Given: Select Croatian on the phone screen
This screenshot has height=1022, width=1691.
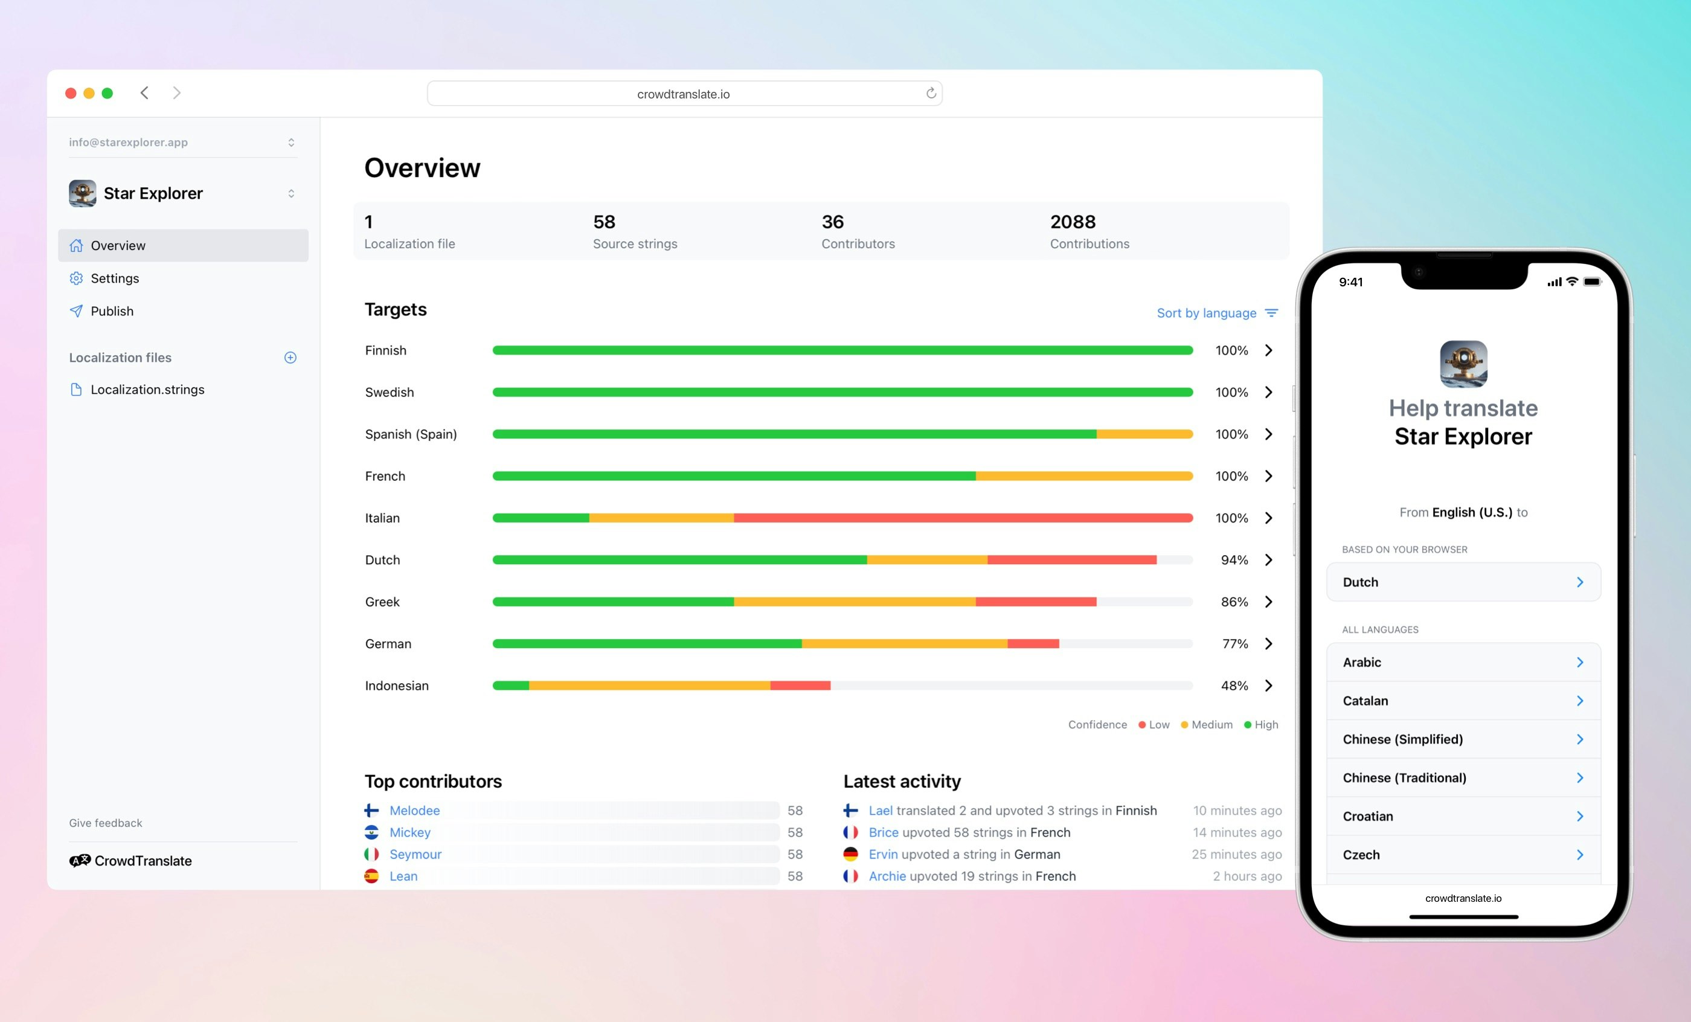Looking at the screenshot, I should [1463, 815].
